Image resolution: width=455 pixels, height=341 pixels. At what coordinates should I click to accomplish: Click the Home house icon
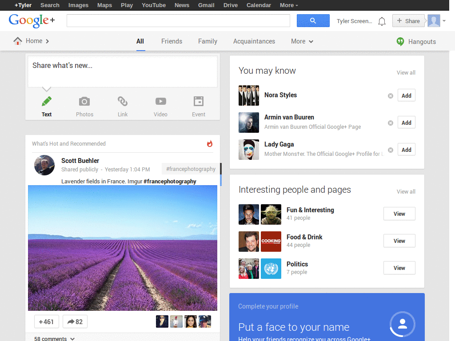coord(18,41)
